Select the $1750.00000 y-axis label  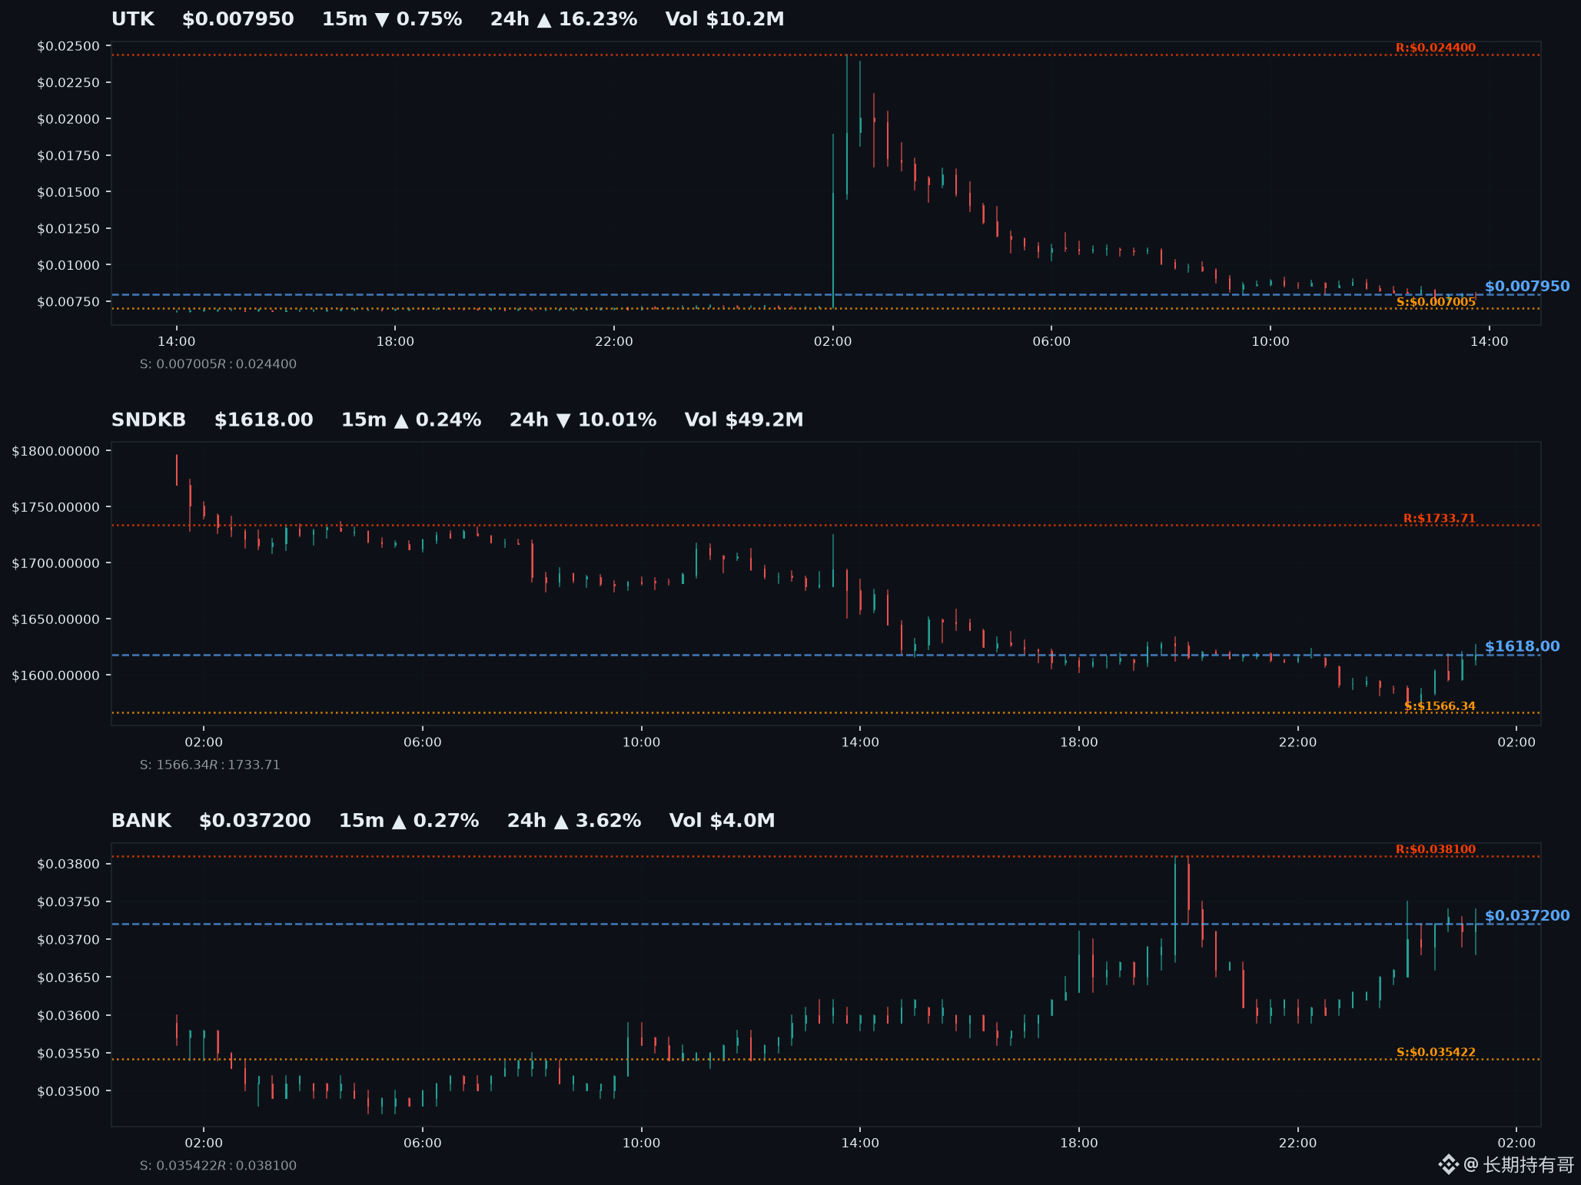coord(56,507)
